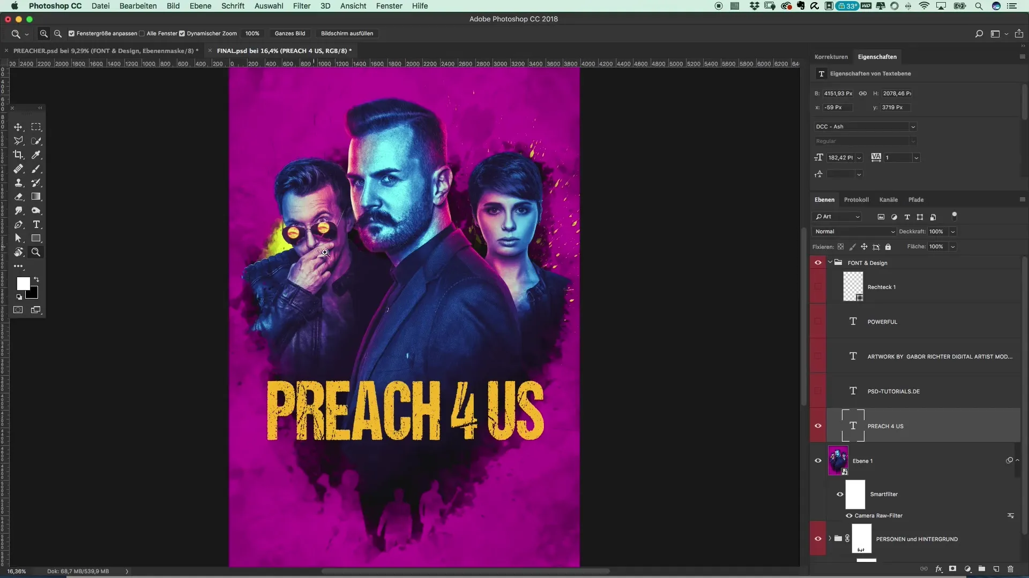Switch to the PREACHER.psd document tab
This screenshot has height=578, width=1029.
[x=106, y=51]
